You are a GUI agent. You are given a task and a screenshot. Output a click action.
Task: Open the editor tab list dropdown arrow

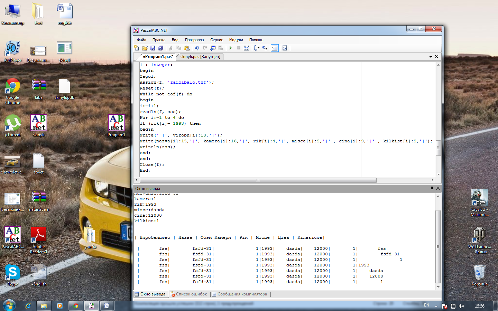[x=431, y=57]
